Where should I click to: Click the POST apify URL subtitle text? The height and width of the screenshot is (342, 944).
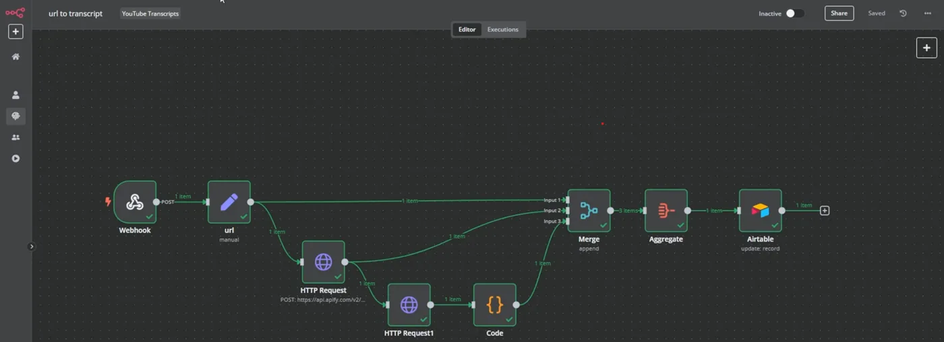(324, 300)
